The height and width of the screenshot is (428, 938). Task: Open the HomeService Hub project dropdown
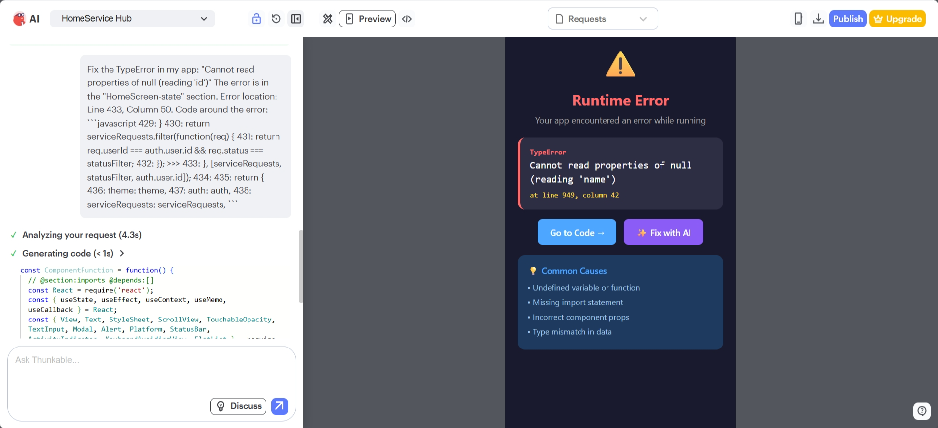(x=133, y=19)
